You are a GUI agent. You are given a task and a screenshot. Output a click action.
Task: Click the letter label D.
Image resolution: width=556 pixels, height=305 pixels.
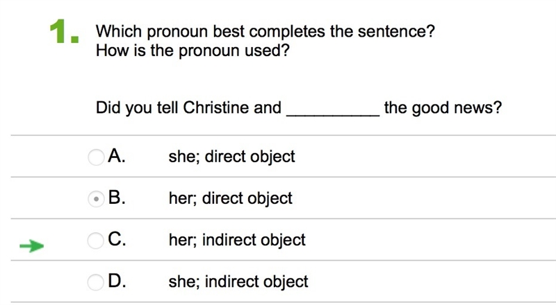click(117, 281)
